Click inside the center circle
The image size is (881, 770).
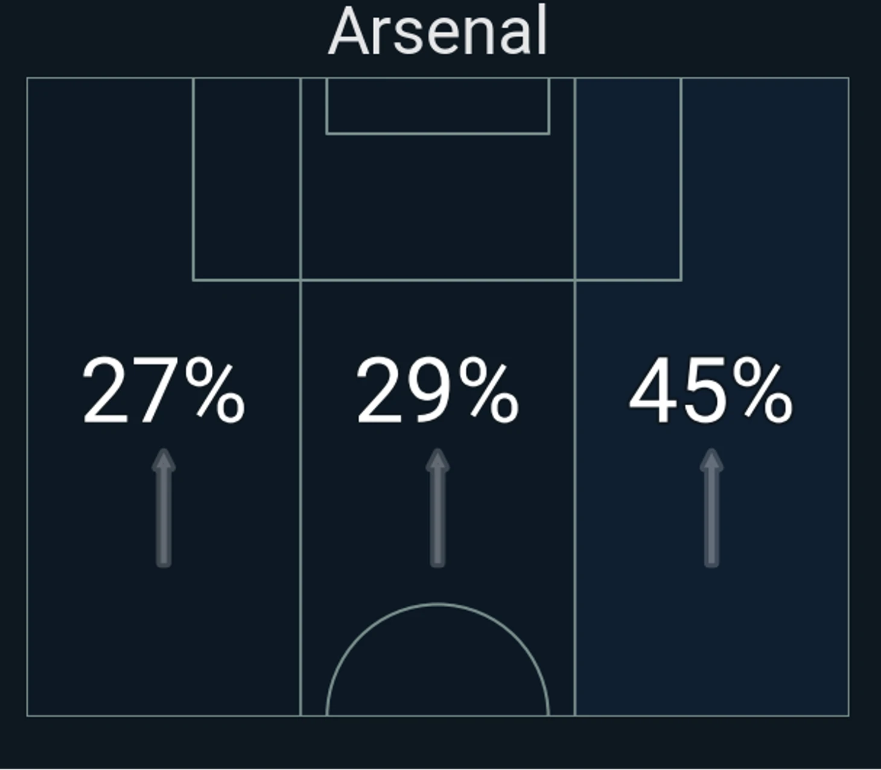coord(437,669)
